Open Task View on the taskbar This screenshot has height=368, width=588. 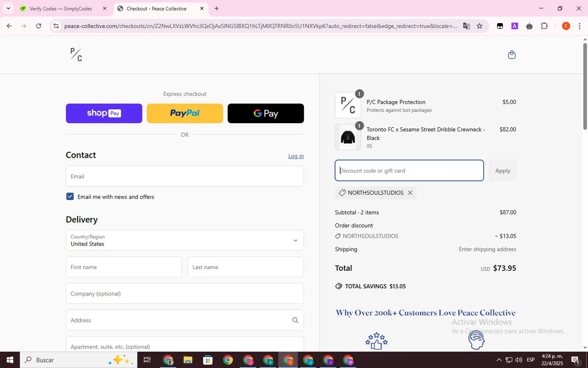pos(147,360)
